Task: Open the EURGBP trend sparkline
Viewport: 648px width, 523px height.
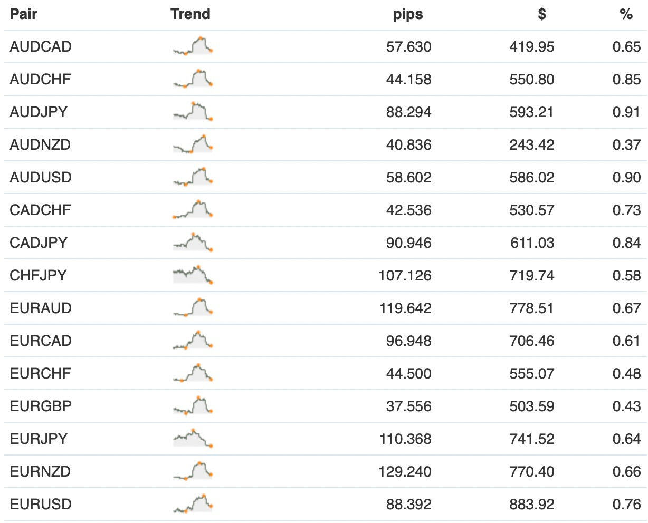Action: tap(193, 406)
